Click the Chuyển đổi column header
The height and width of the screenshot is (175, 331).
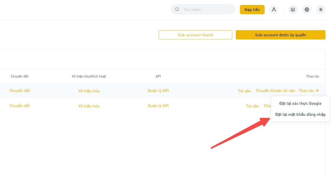pos(20,76)
